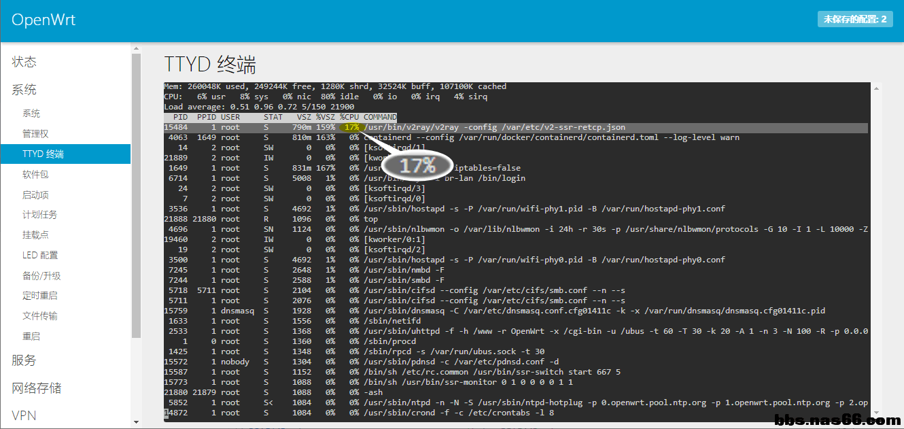Expand the VPN menu section
This screenshot has height=429, width=904.
click(24, 415)
